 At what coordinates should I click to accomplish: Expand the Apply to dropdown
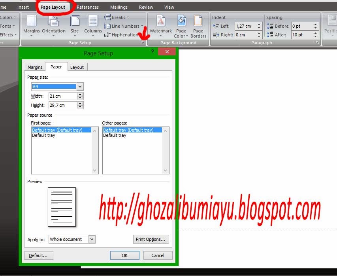tap(92, 239)
